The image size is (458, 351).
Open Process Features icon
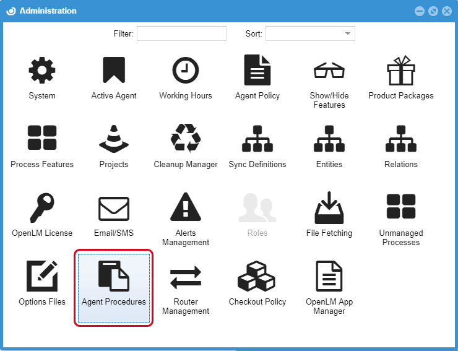(42, 138)
